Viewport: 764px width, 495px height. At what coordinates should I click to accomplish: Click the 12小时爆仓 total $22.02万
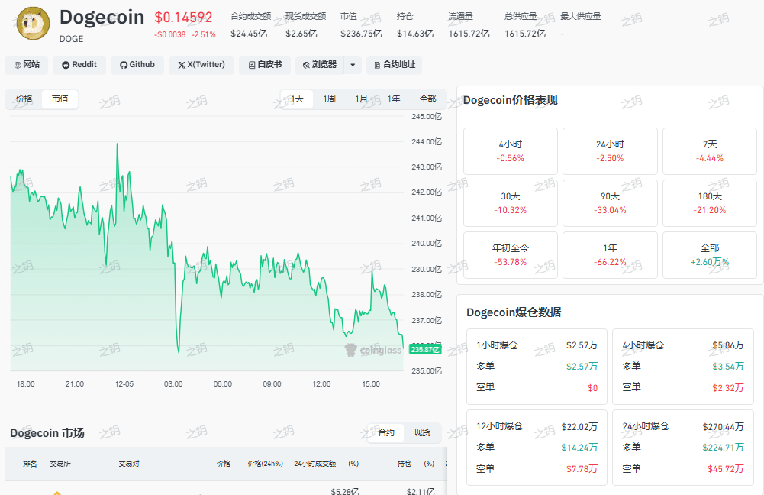point(579,427)
